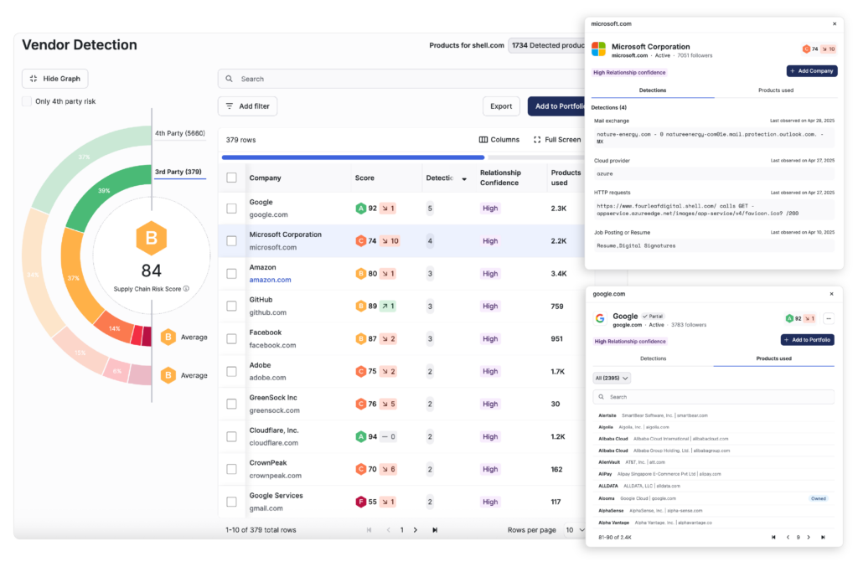Click the orange C score badge in Microsoft row
858x572 pixels.
point(360,240)
